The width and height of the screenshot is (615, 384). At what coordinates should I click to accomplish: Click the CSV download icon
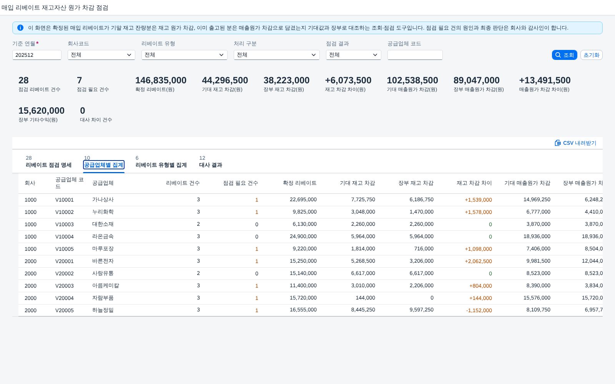click(558, 143)
